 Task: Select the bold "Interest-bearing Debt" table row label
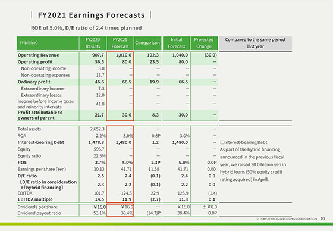click(41, 142)
